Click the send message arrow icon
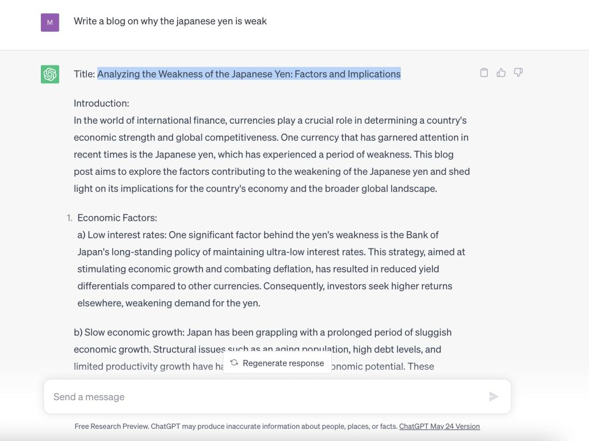 pyautogui.click(x=493, y=396)
